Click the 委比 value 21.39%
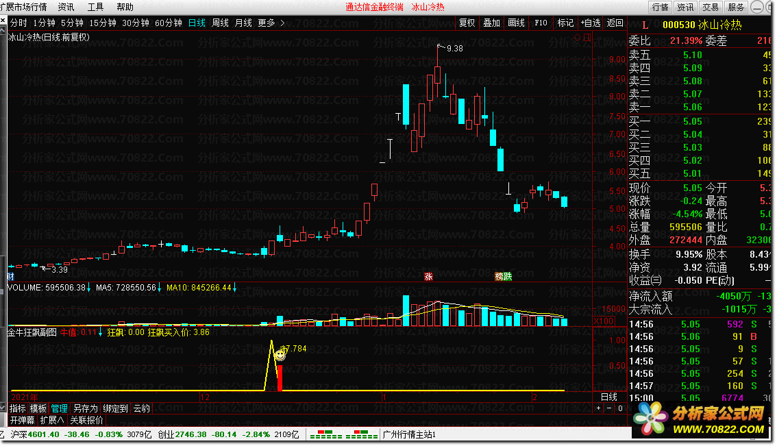Screen dimensions: 777x446 click(687, 40)
